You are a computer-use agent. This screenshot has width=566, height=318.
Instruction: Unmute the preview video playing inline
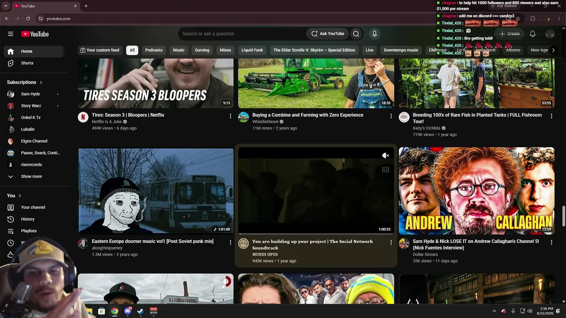point(386,155)
